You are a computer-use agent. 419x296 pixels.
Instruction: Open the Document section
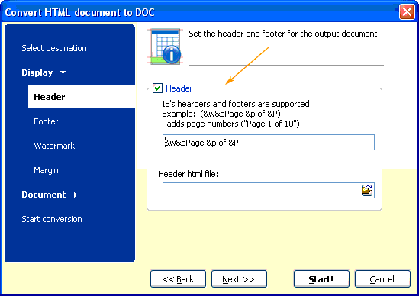[44, 195]
